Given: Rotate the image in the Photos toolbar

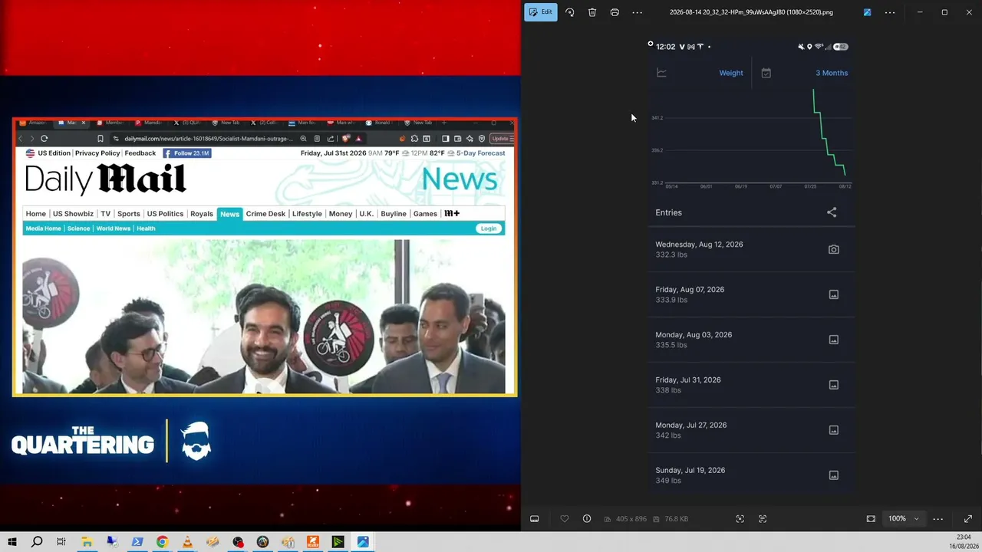Looking at the screenshot, I should click(569, 12).
